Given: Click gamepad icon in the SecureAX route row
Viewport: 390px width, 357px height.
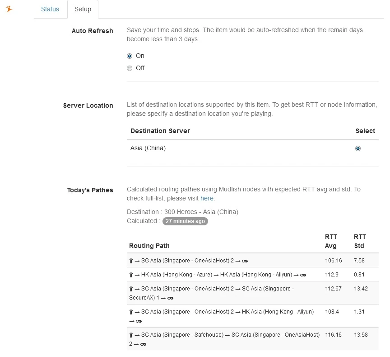Looking at the screenshot, I should (x=171, y=298).
